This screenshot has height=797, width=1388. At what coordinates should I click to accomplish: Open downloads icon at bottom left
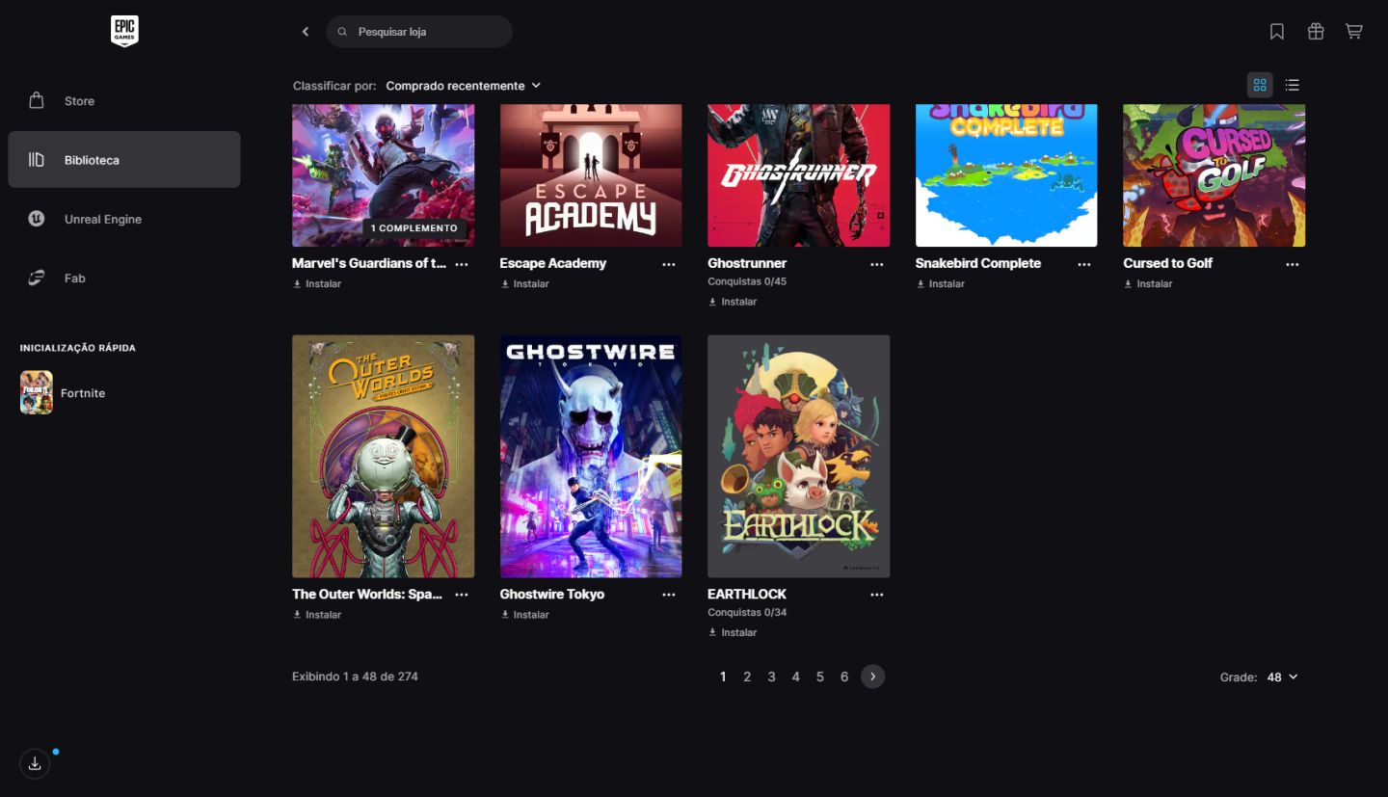pyautogui.click(x=35, y=763)
